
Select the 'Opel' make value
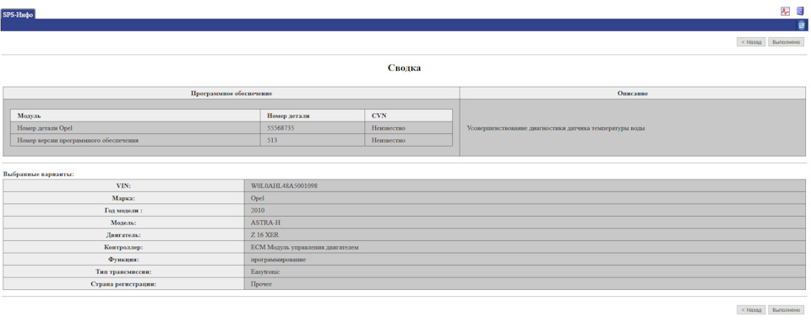[258, 198]
